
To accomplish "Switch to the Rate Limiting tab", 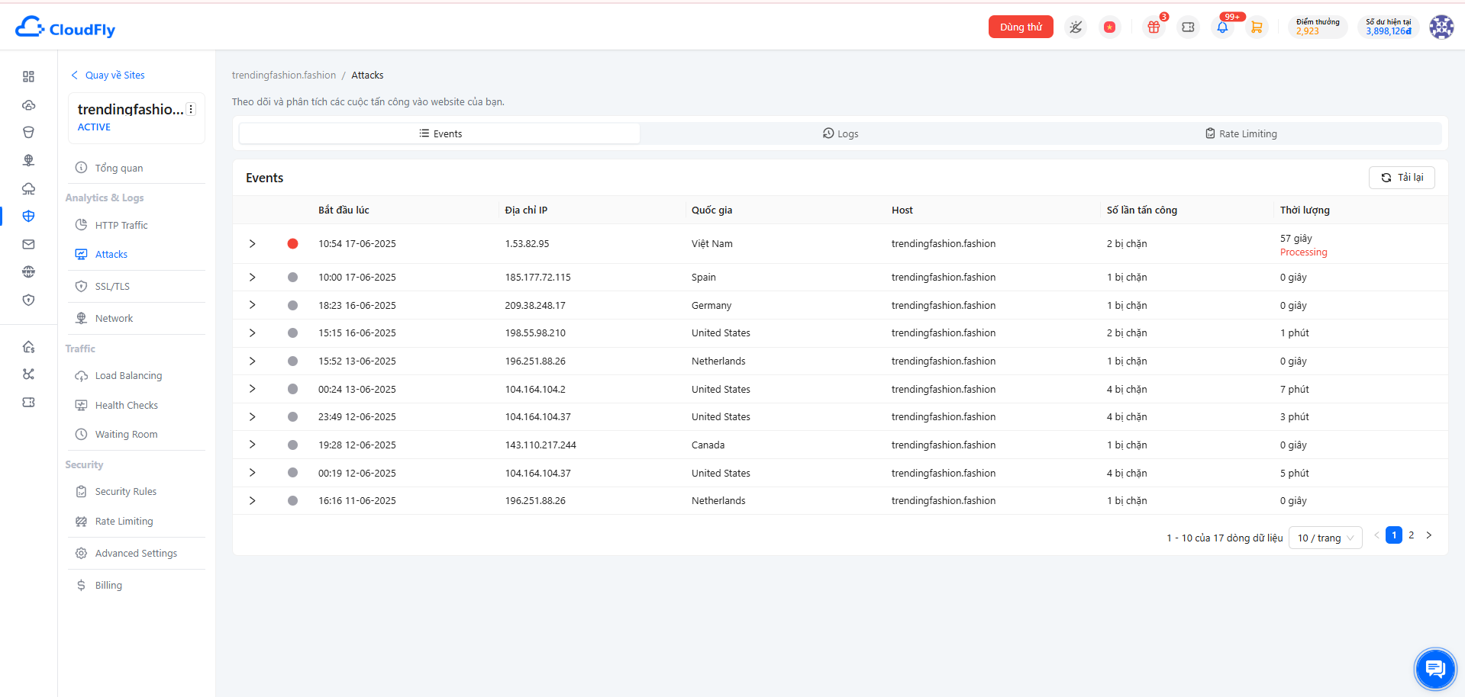I will click(1241, 133).
